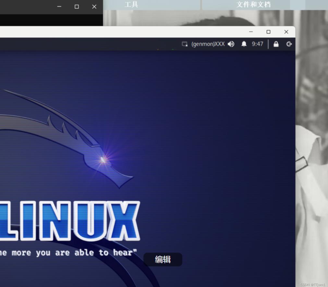328x287 pixels.
Task: Click the 9:47 panel clock
Action: (x=258, y=44)
